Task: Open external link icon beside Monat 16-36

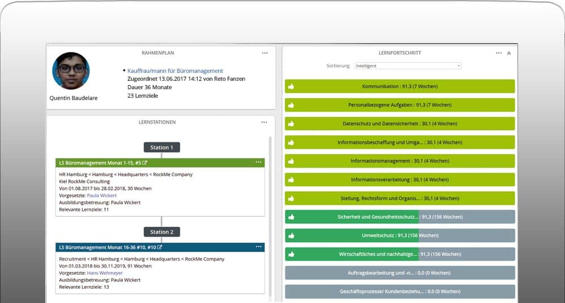Action: (x=160, y=247)
